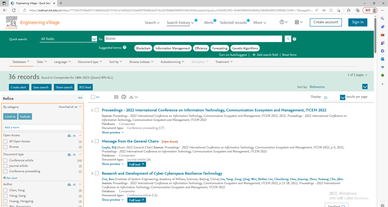This screenshot has height=207, width=388.
Task: Download the Open Access facet data
Action: (74, 135)
